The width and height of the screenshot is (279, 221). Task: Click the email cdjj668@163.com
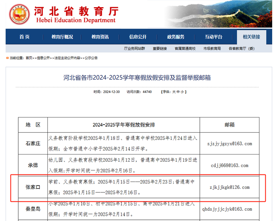click(230, 166)
